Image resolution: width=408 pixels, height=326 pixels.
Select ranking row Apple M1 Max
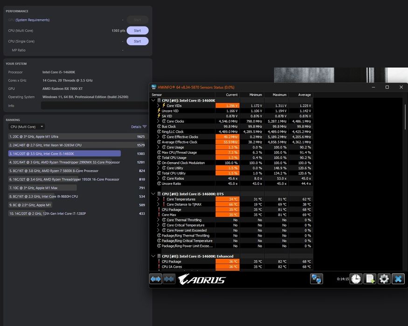tap(77, 188)
